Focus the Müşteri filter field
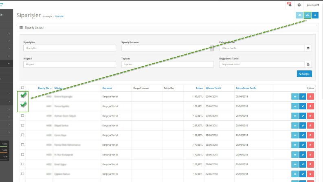Image resolution: width=323 pixels, height=182 pixels. 70,64
